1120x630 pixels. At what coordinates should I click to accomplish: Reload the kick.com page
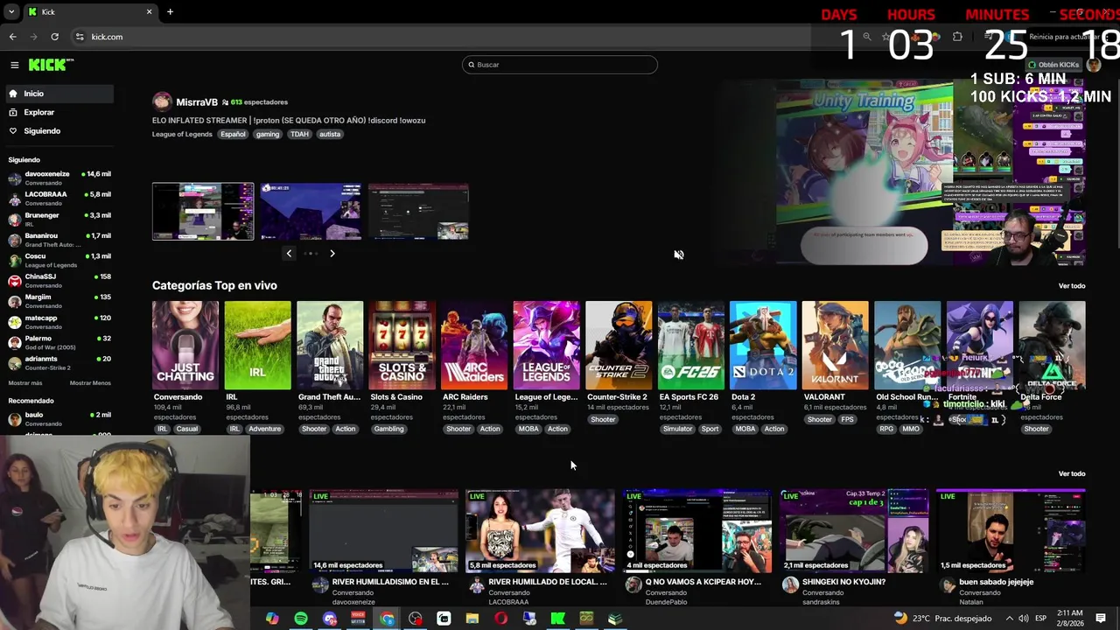coord(54,37)
